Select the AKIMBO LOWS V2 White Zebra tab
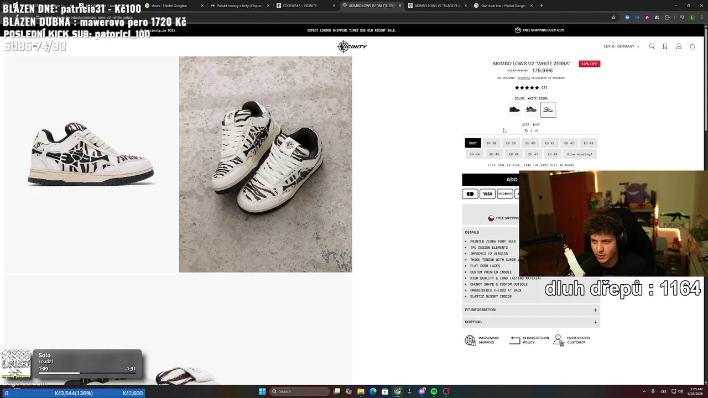 [x=372, y=6]
